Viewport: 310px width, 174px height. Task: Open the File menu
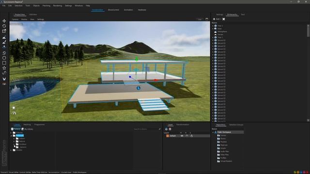pyautogui.click(x=4, y=6)
